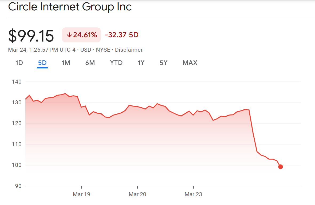Click the red downward arrow icon

point(69,35)
